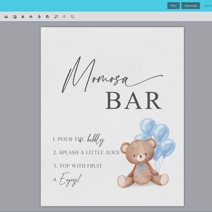Open the Admin link
Image resolution: width=212 pixels, height=212 pixels.
[208, 6]
